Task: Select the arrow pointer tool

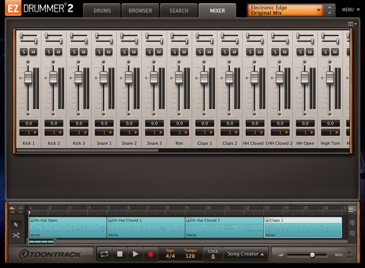Action: pyautogui.click(x=16, y=225)
